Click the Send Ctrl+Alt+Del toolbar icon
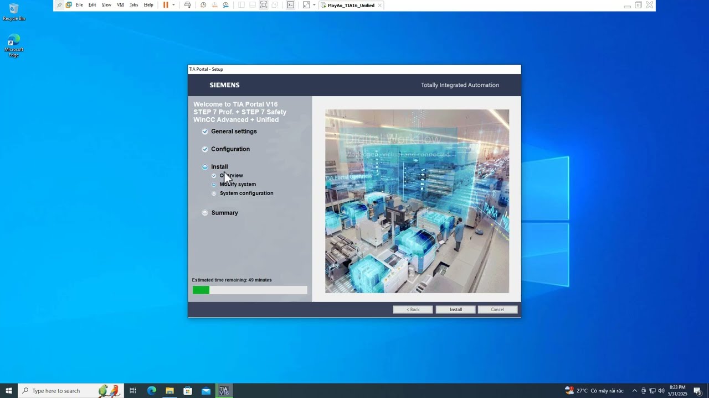Image resolution: width=709 pixels, height=398 pixels. click(x=187, y=5)
